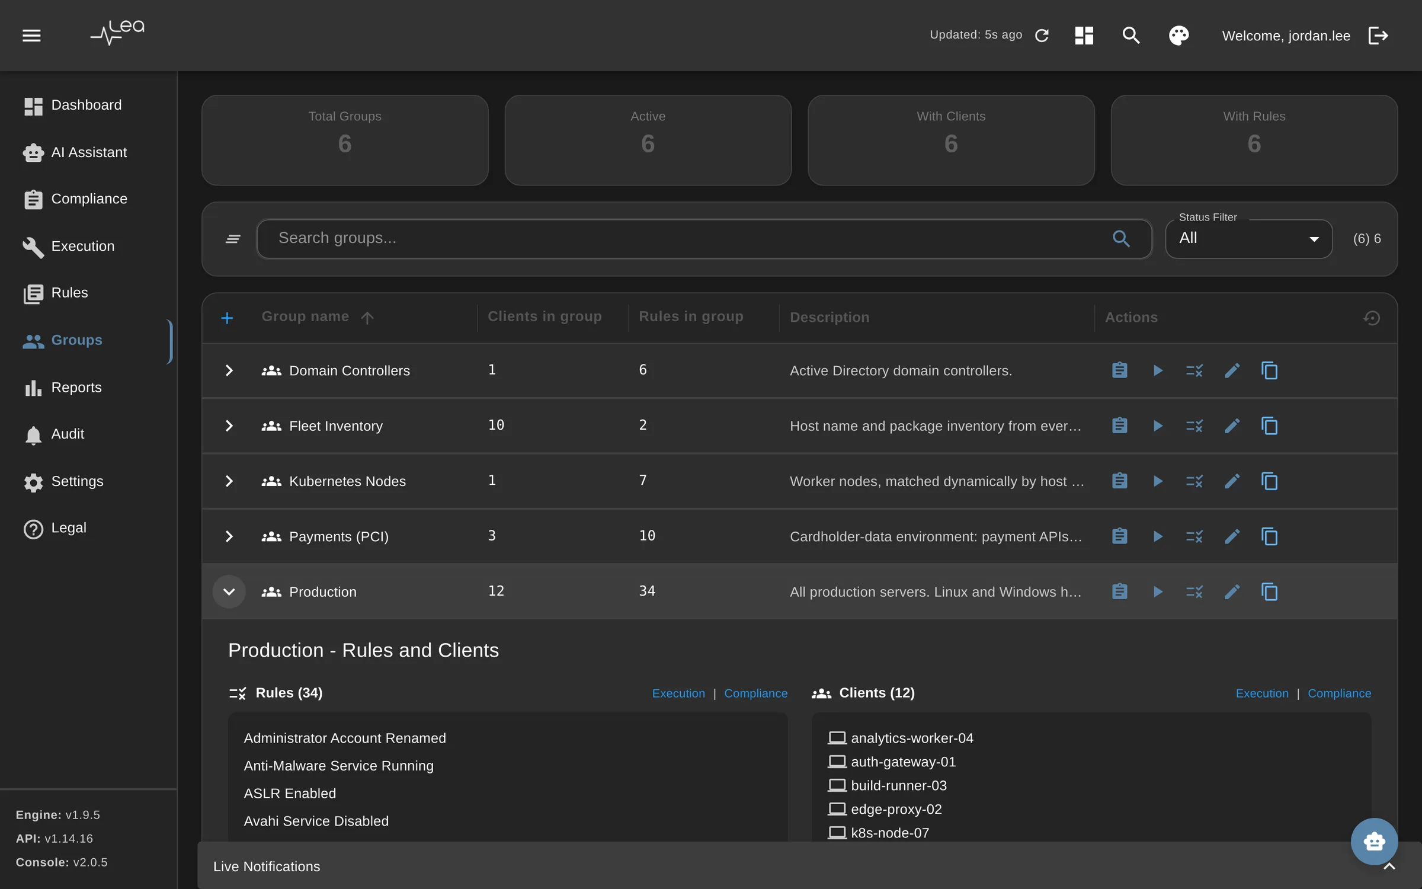Focus the Search groups input field
The width and height of the screenshot is (1422, 889).
click(x=704, y=238)
